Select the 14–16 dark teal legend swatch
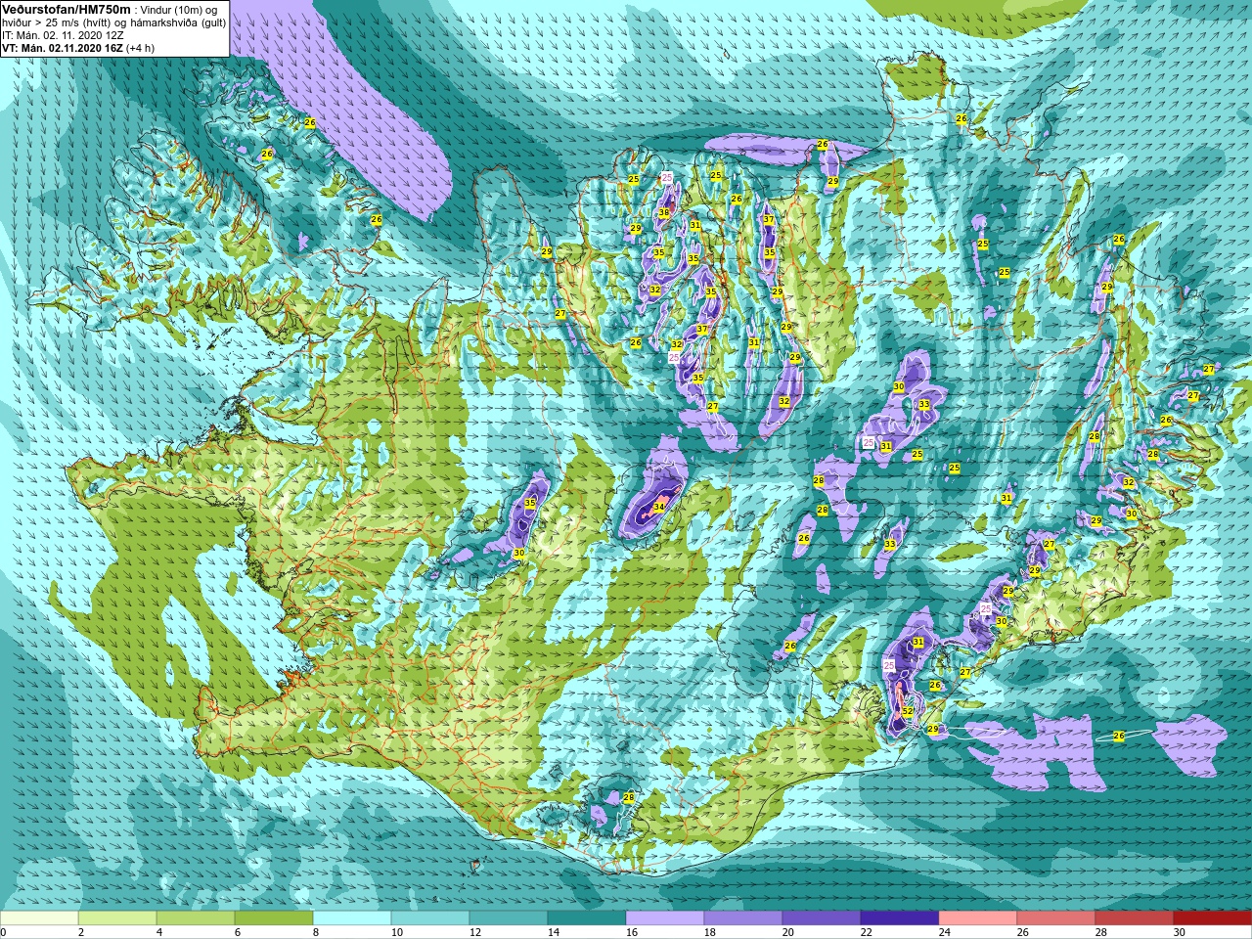This screenshot has height=939, width=1252. [x=587, y=918]
